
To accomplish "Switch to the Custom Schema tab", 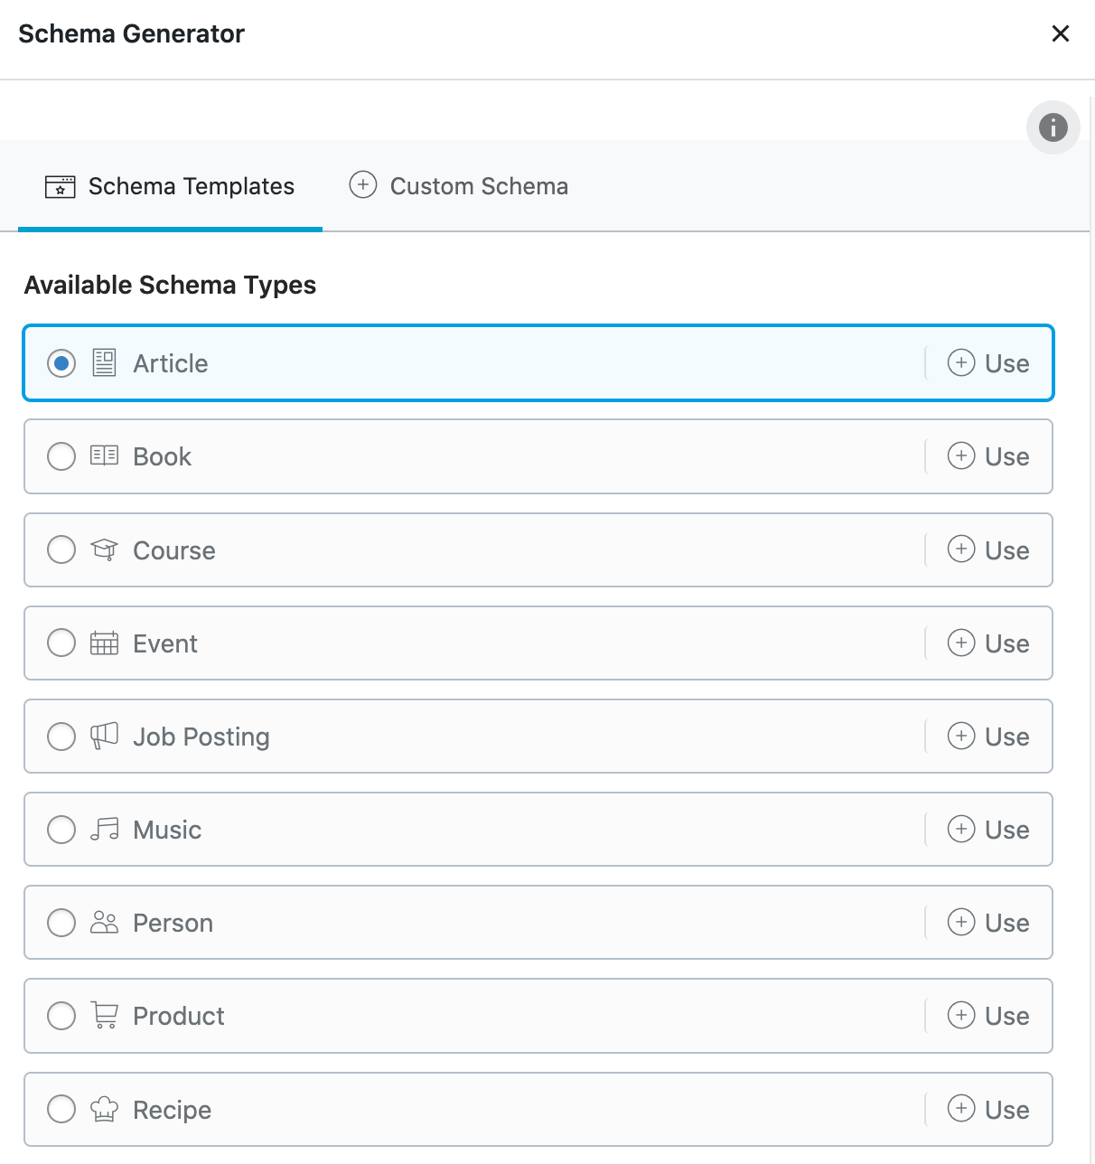I will 459,186.
